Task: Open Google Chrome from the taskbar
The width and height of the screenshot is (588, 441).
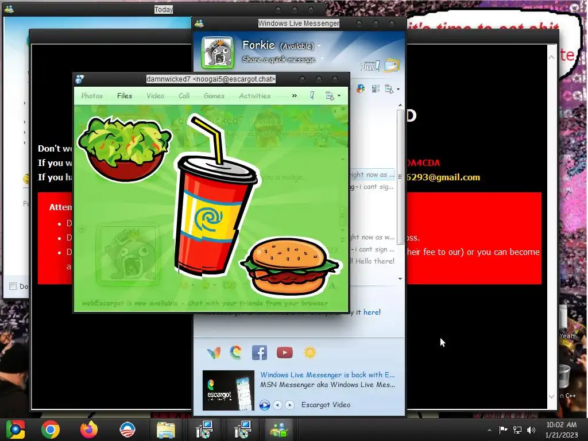Action: click(x=51, y=430)
